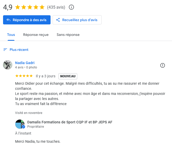Viewport: 172px width, 146px height.
Task: Click Nadia Gadri's profile picture
Action: point(8,65)
